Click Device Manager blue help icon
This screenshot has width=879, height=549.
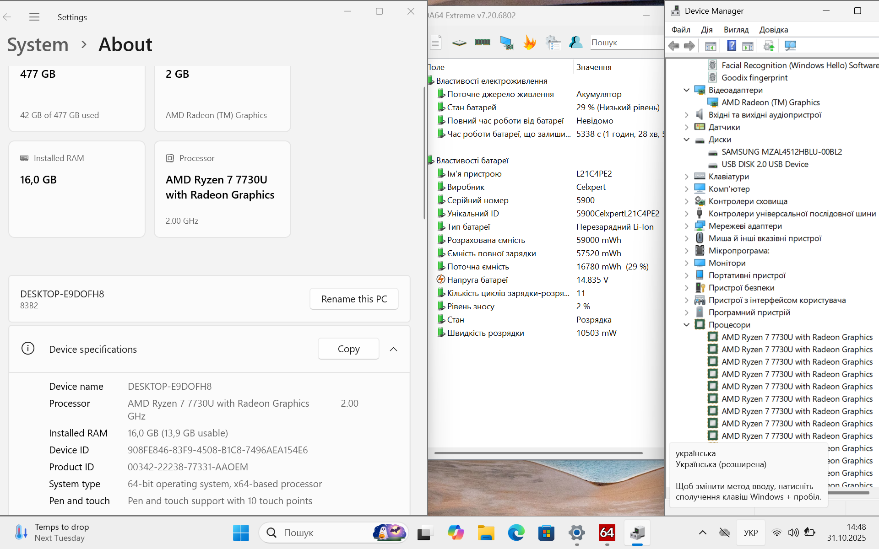pos(731,46)
